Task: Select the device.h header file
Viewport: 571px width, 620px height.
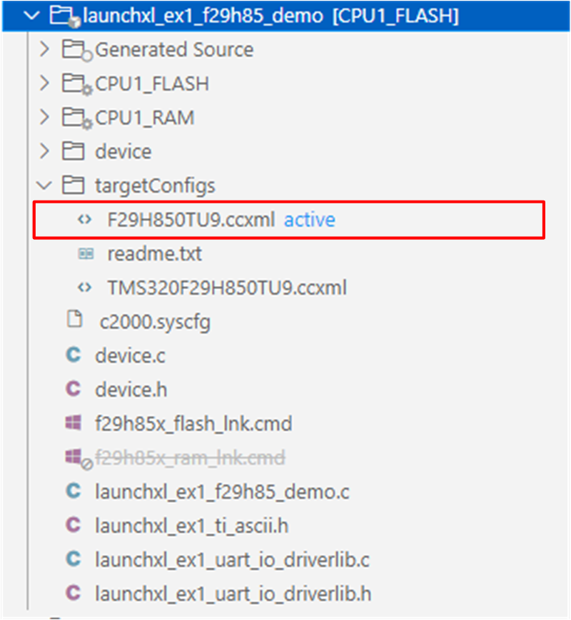Action: 131,390
